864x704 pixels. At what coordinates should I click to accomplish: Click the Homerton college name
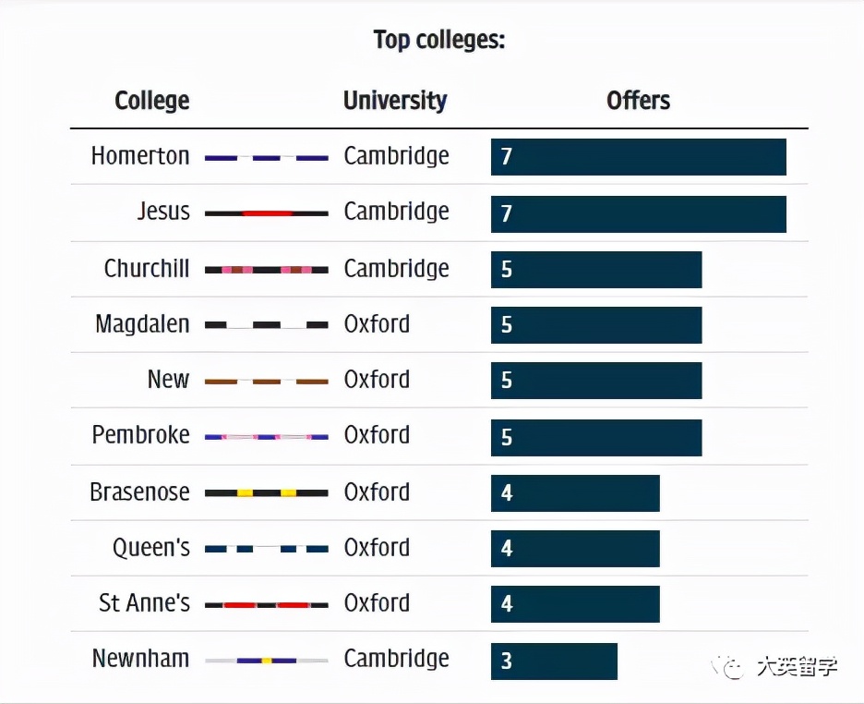[x=140, y=156]
